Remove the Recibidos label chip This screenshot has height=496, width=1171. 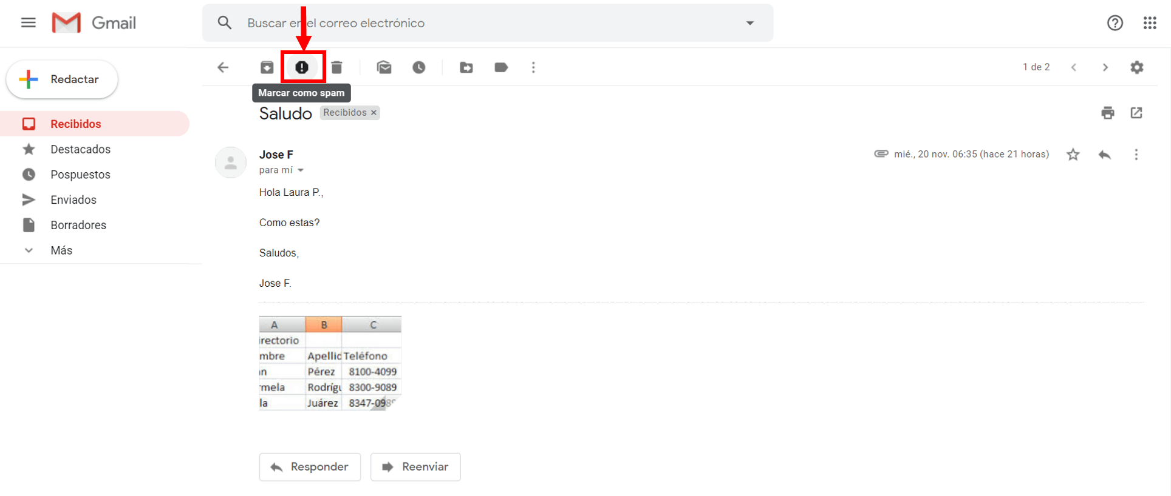click(374, 113)
